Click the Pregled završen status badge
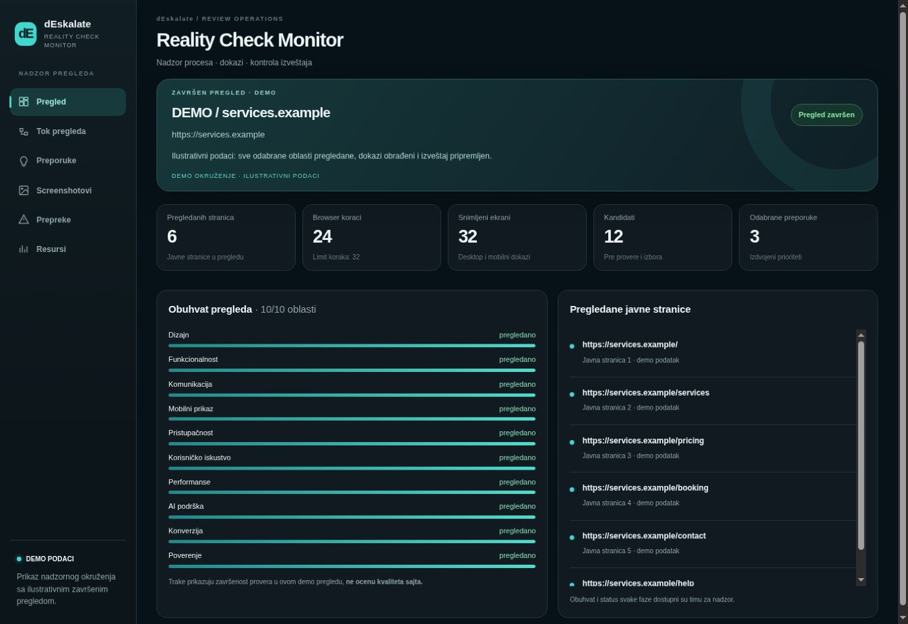This screenshot has width=908, height=624. click(826, 115)
